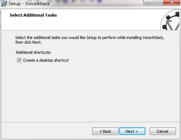Click the 'Create a desktop shortcut' label
This screenshot has height=140, width=181.
point(46,60)
